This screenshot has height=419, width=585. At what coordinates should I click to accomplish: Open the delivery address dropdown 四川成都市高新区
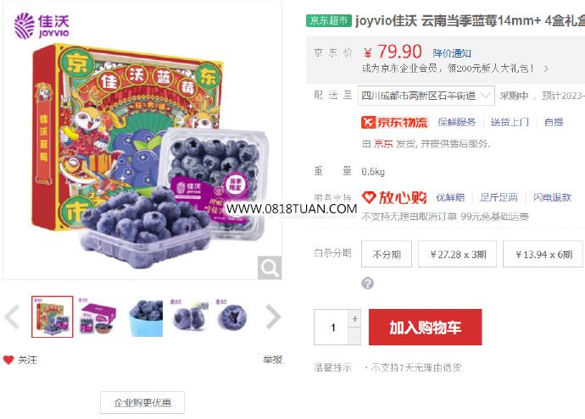click(426, 96)
